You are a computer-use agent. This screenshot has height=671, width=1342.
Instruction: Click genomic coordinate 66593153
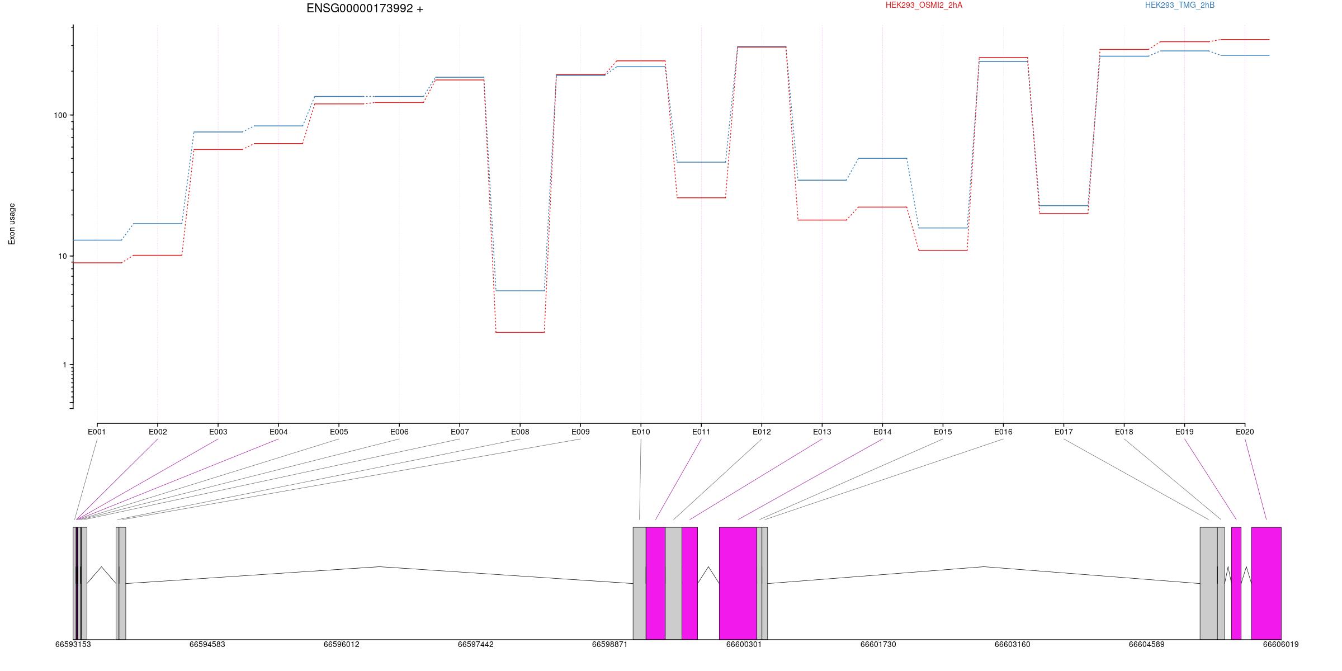click(x=73, y=644)
